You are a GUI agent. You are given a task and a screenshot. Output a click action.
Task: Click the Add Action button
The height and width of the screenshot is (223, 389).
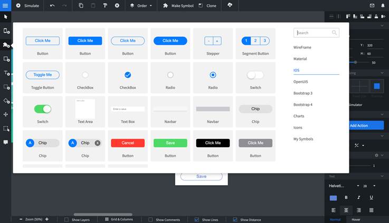(x=359, y=125)
